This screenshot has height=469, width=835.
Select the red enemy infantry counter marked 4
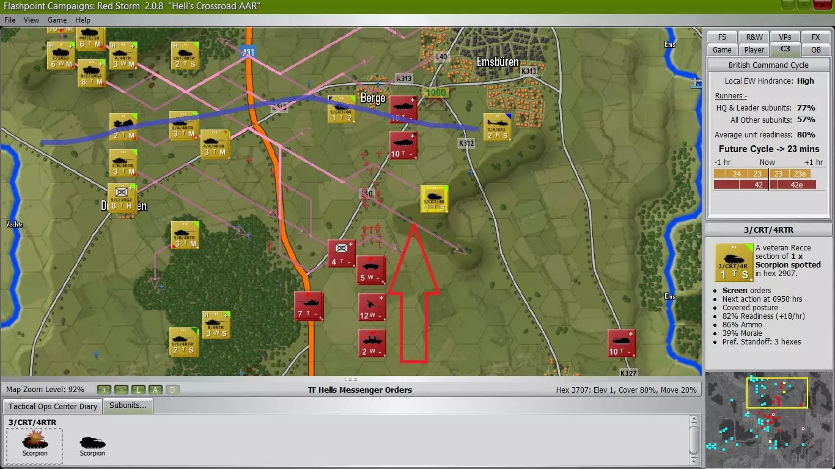pos(342,253)
